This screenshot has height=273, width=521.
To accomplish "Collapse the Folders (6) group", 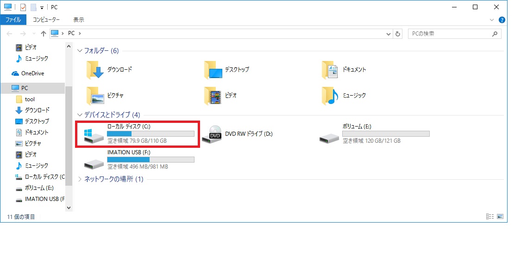I will 80,51.
